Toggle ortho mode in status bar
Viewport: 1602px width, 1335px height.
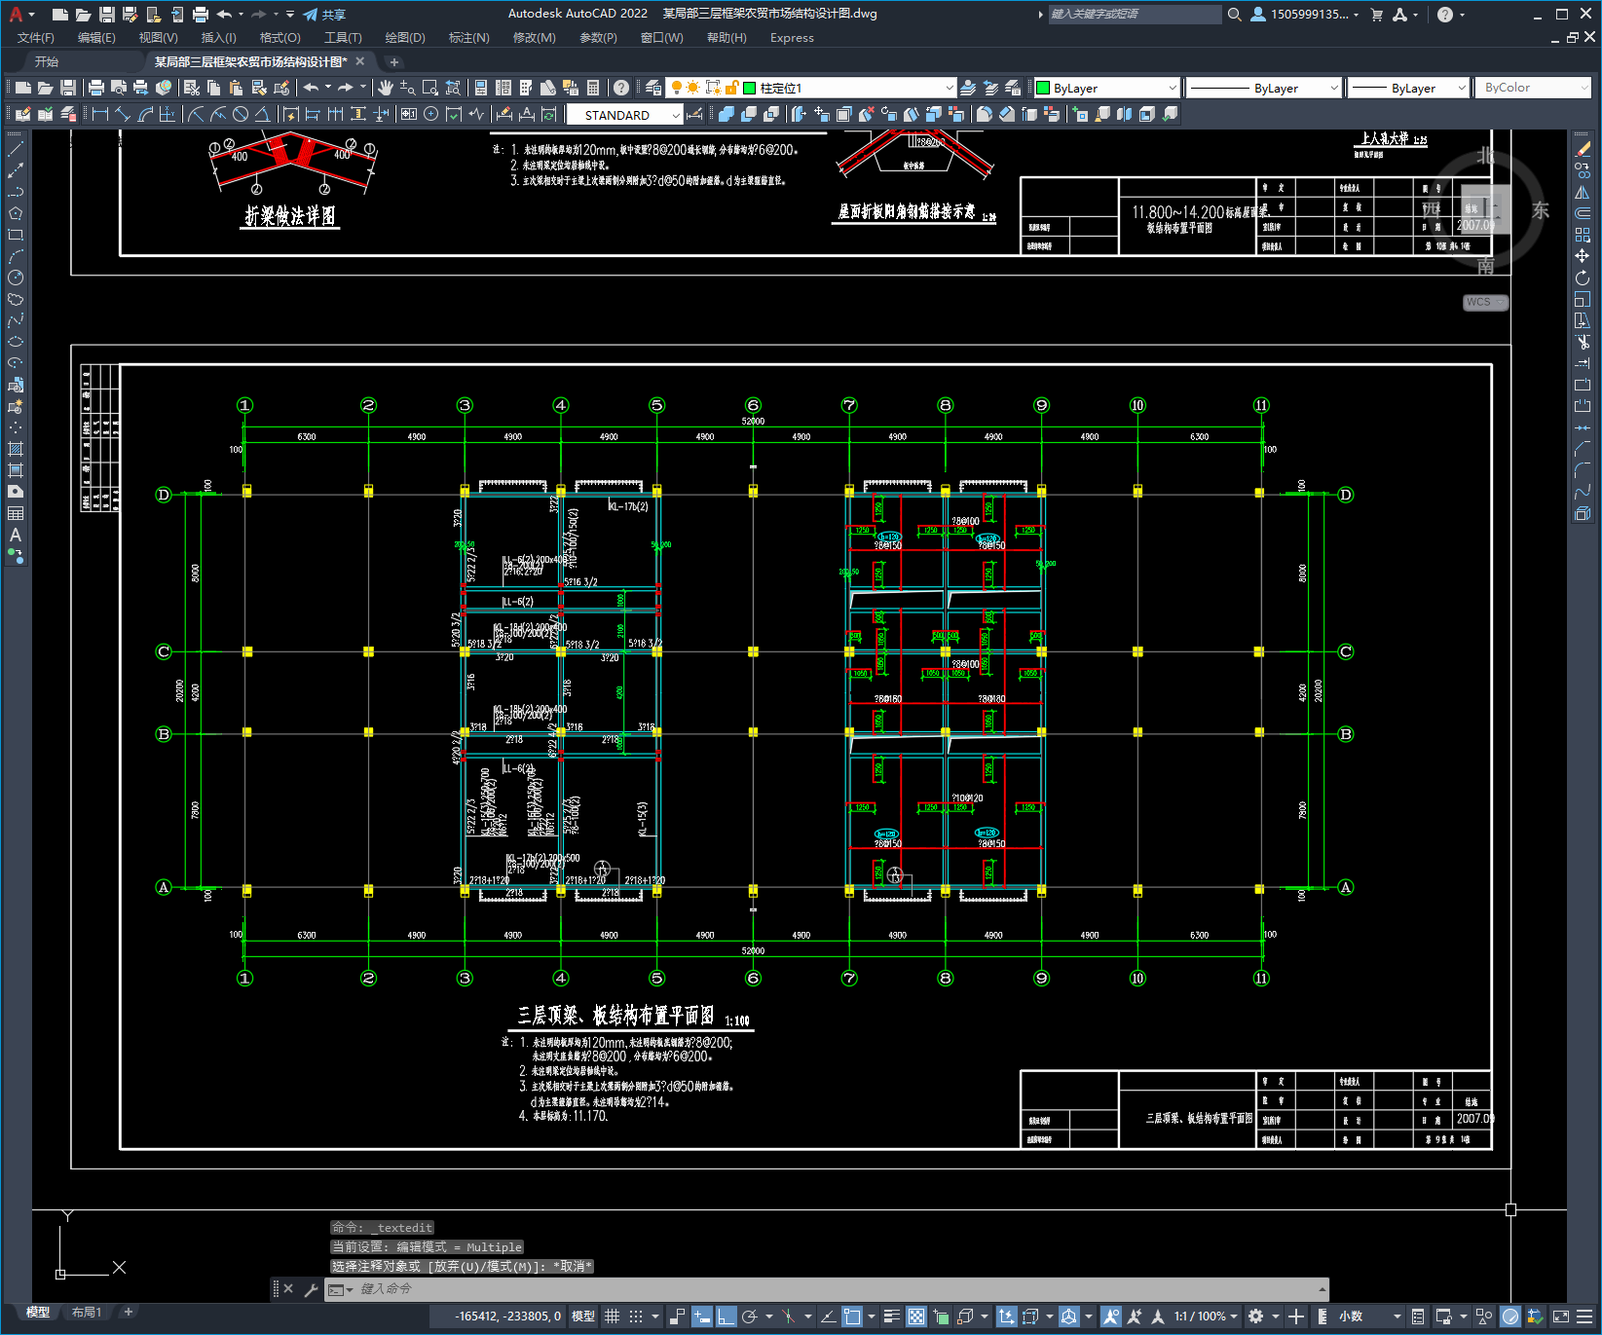pos(726,1316)
